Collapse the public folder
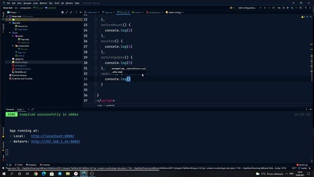Viewport: 314px width, 177px height. click(x=10, y=23)
